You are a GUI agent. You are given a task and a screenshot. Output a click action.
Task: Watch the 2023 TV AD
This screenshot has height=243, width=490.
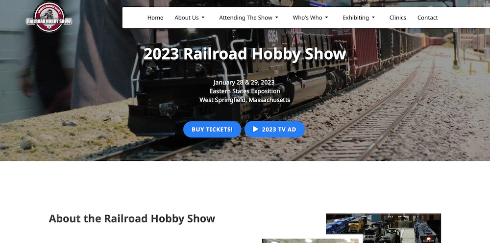click(275, 129)
